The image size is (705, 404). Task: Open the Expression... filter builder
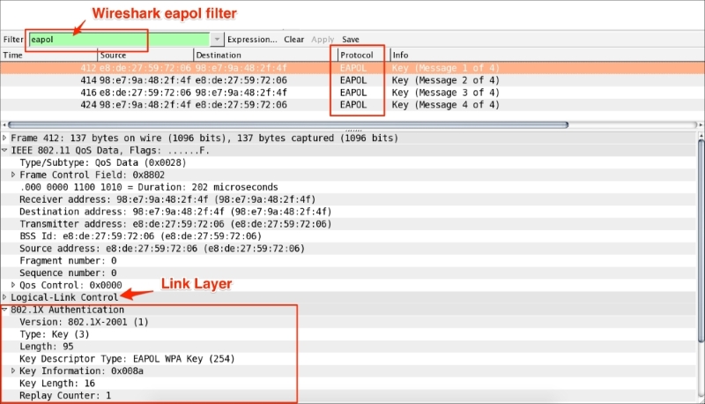pos(252,40)
